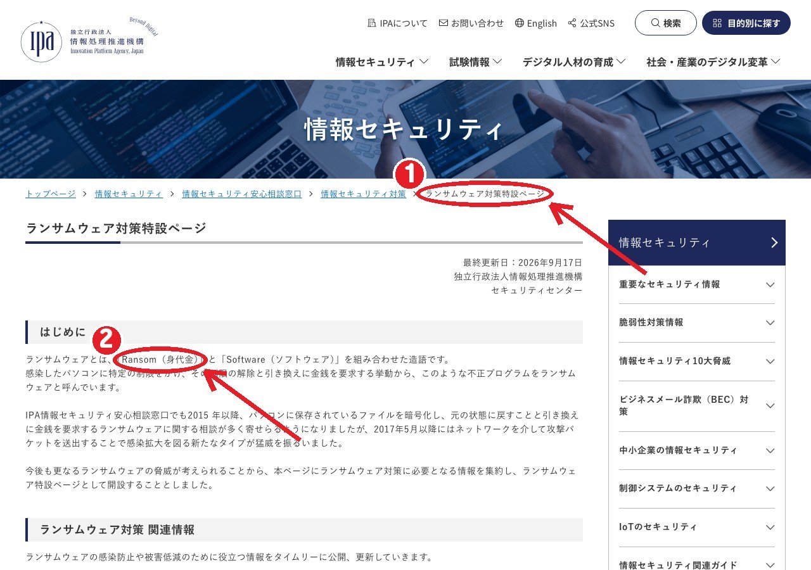Expand the デジタル人材の育成 navigation menu
The image size is (811, 570).
(574, 61)
